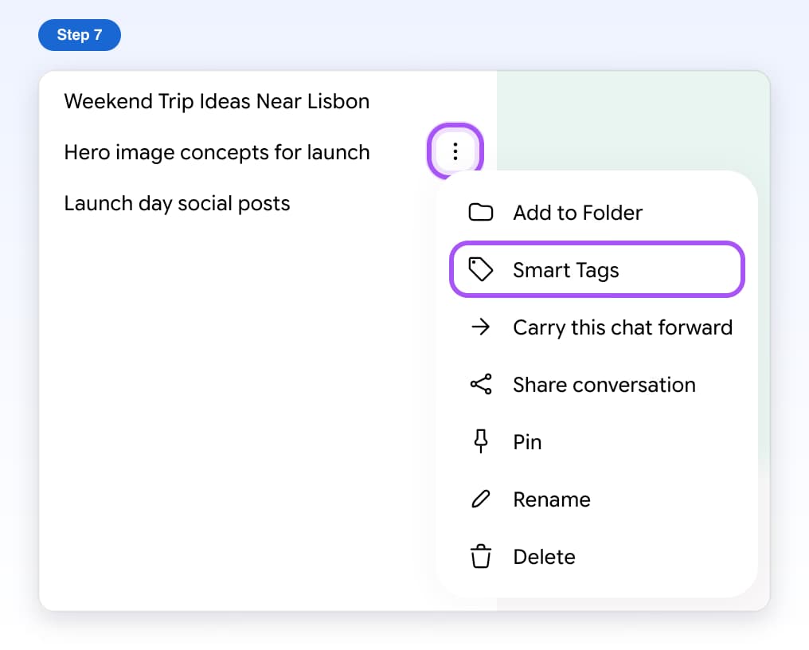Select Rename from the context menu
Viewport: 809px width, 650px height.
coord(596,499)
